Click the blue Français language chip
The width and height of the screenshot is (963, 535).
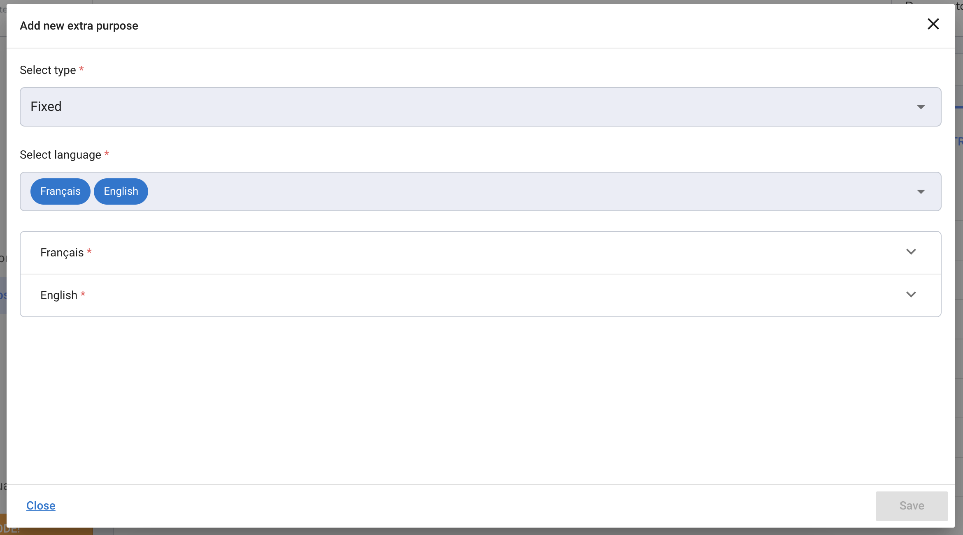(x=60, y=191)
